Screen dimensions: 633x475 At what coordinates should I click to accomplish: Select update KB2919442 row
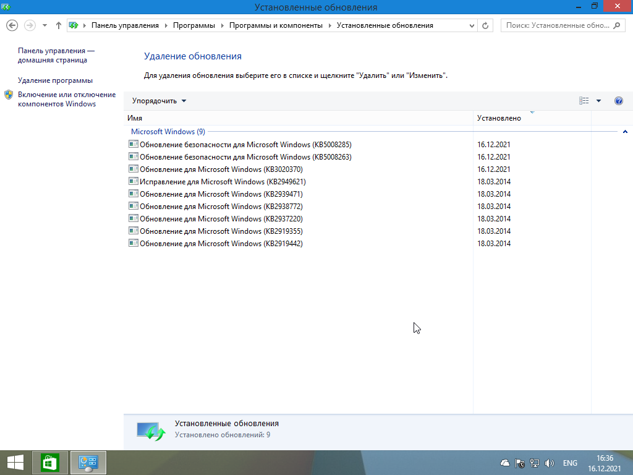click(x=357, y=244)
